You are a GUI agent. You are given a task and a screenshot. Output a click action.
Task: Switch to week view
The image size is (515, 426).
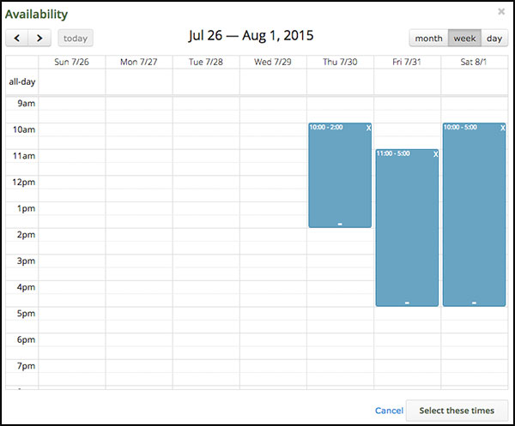[464, 38]
